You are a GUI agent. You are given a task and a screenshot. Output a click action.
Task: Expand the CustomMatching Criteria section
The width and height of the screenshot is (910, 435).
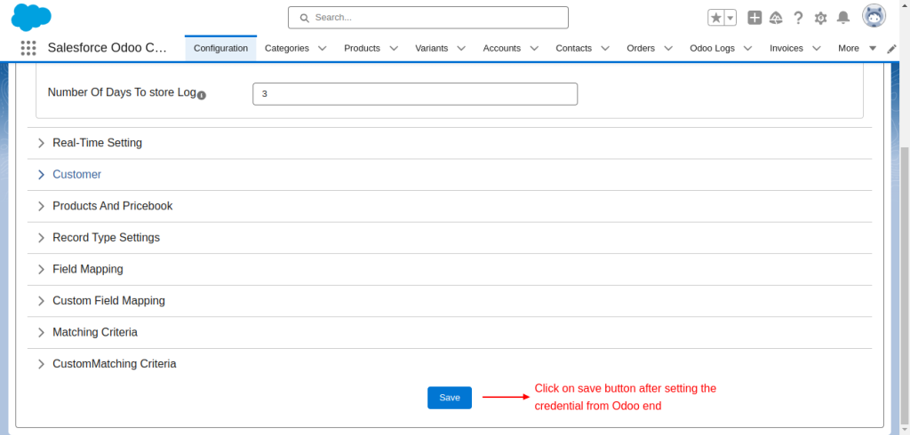pos(450,364)
